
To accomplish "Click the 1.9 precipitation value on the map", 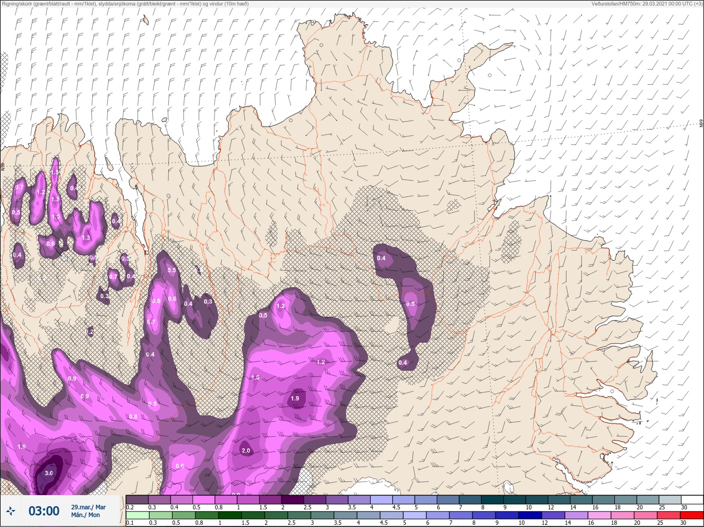I will tap(295, 398).
